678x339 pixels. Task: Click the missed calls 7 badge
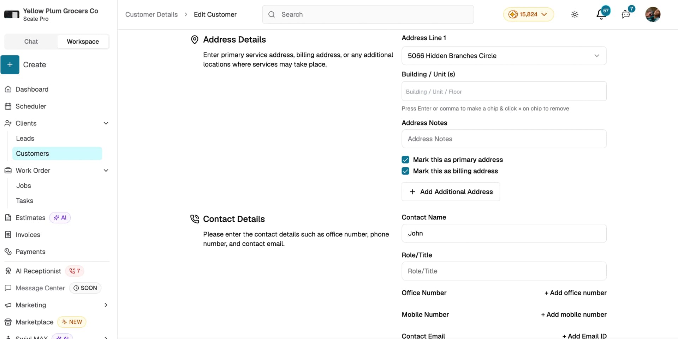point(75,271)
